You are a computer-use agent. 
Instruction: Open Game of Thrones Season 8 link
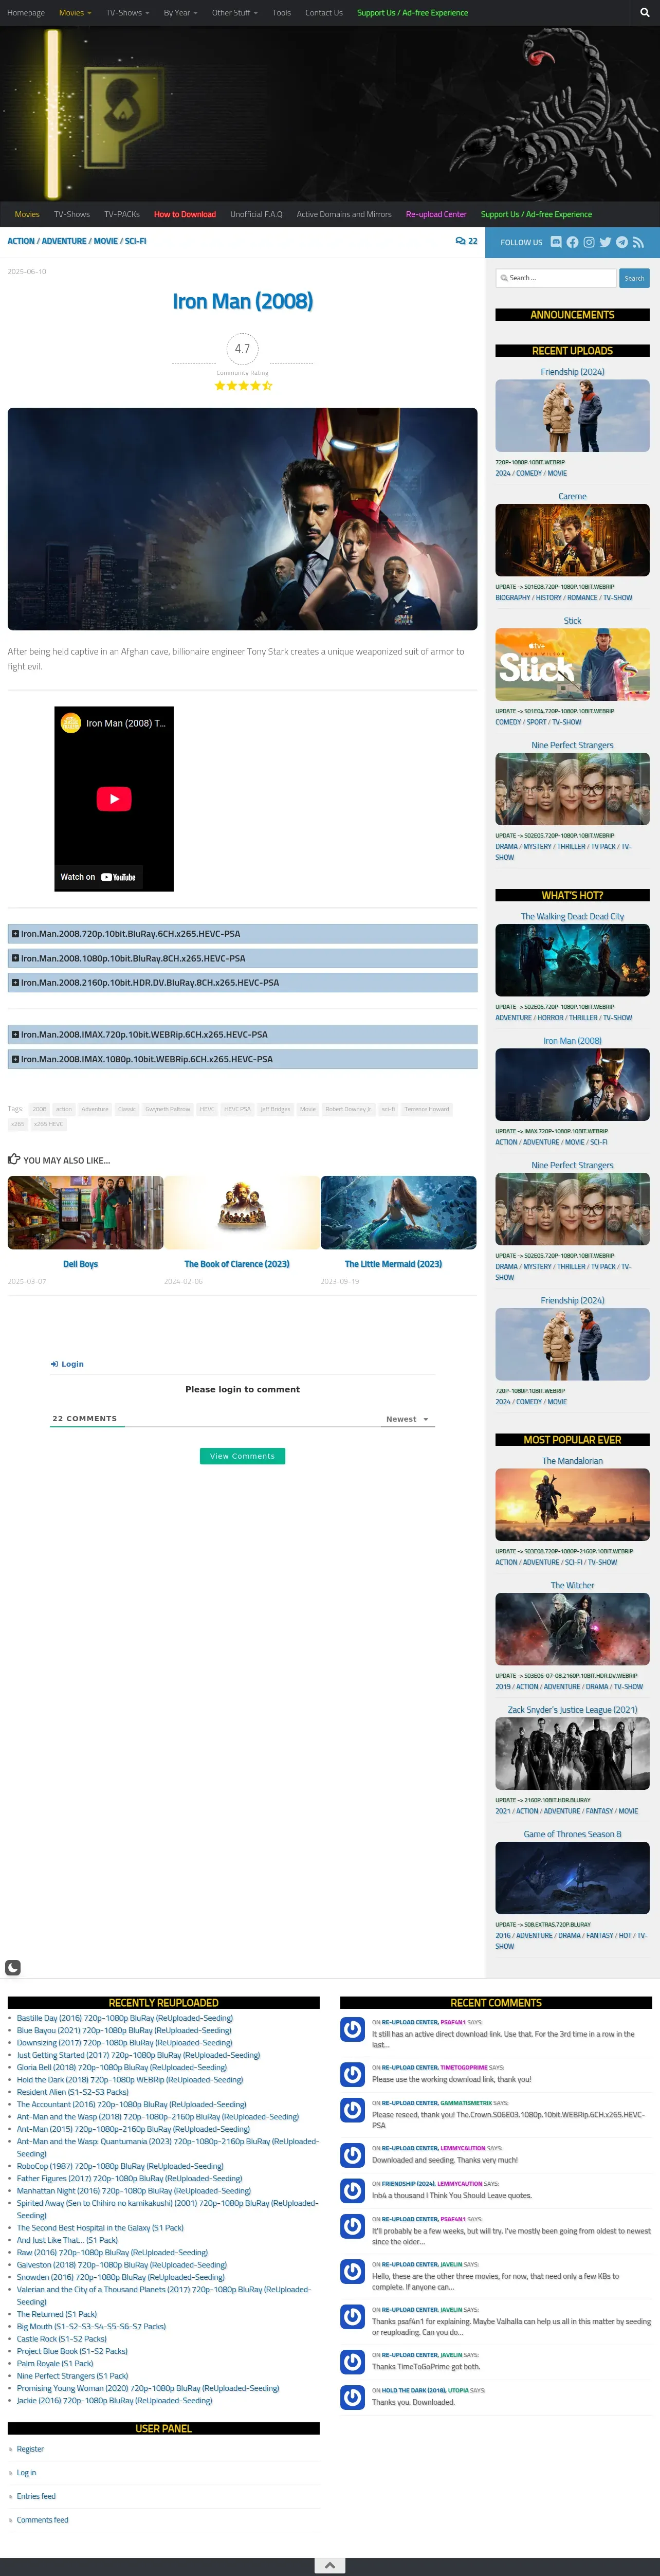tap(572, 1834)
